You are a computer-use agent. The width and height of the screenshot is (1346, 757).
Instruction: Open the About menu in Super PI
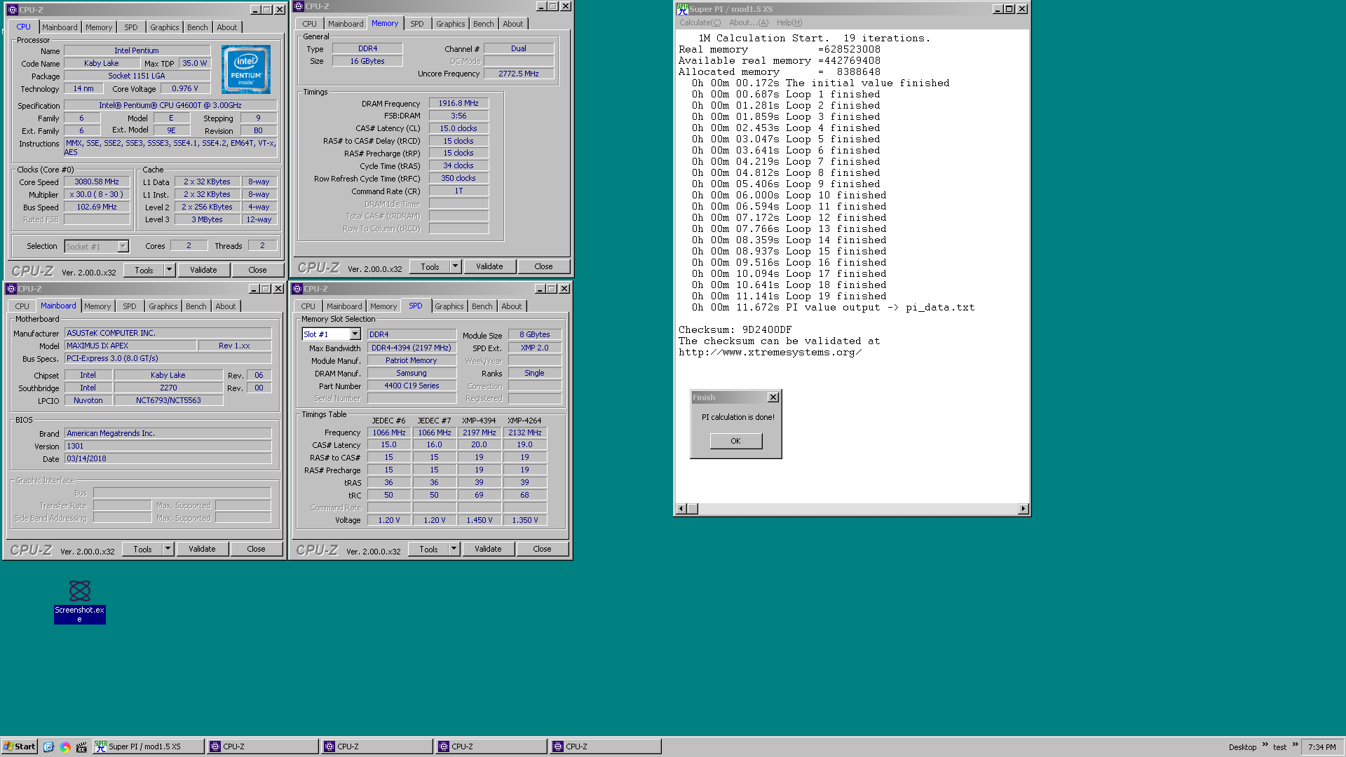[748, 22]
